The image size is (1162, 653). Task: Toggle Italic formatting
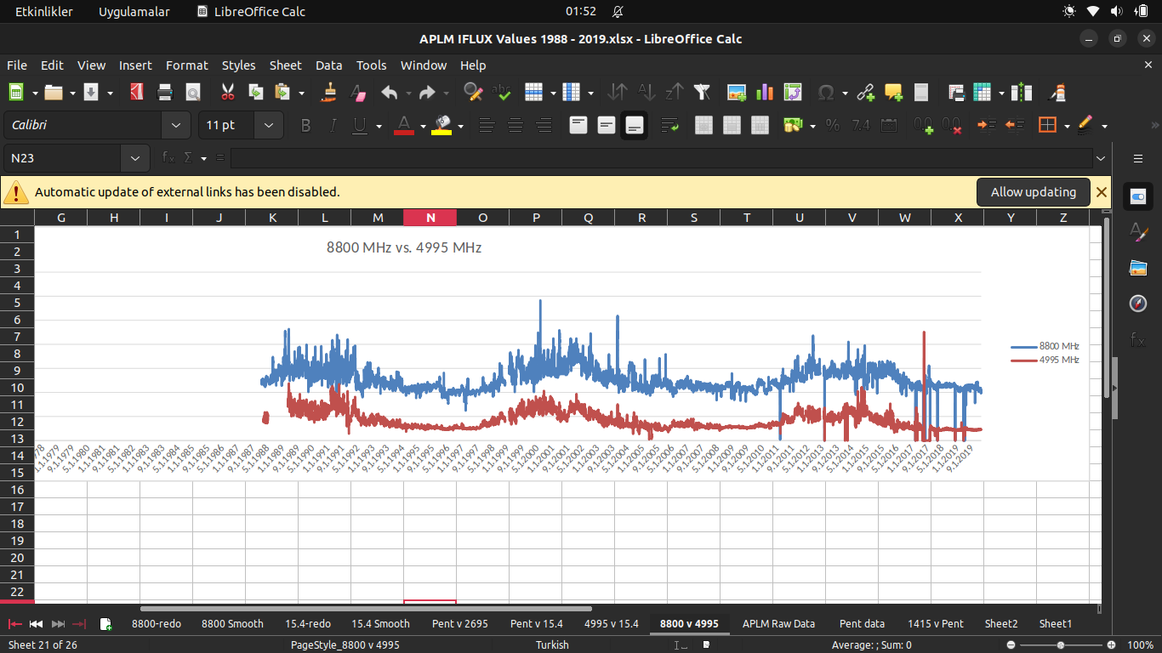pyautogui.click(x=333, y=126)
